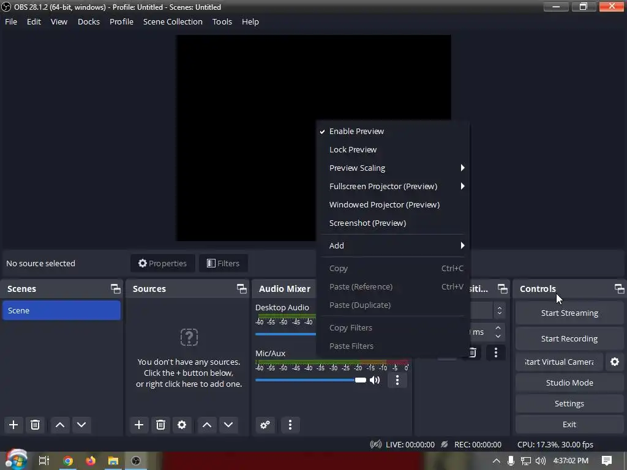Float the Scene Transitions dock popout icon
Screen dimensions: 627x470
[503, 289]
